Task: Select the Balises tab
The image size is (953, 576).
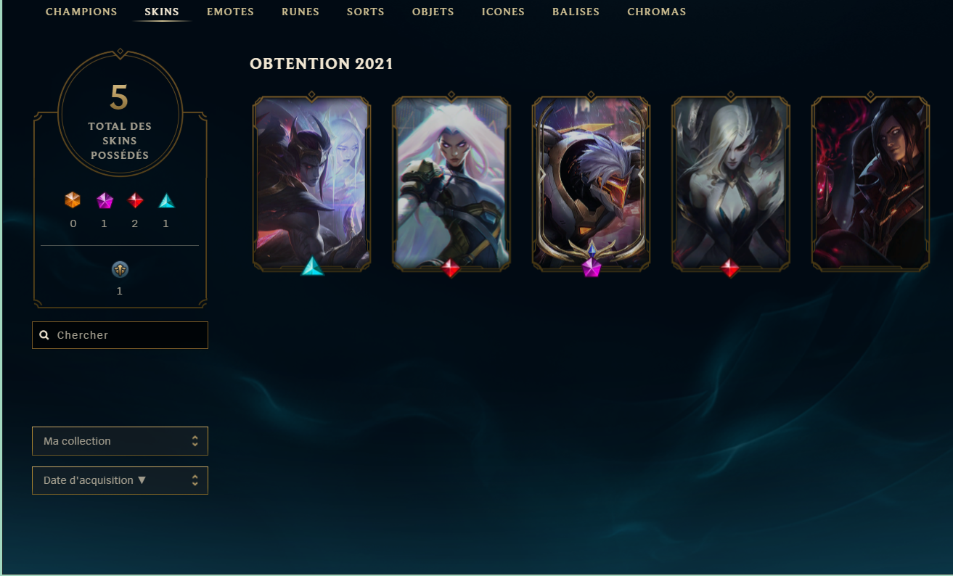Action: tap(576, 12)
